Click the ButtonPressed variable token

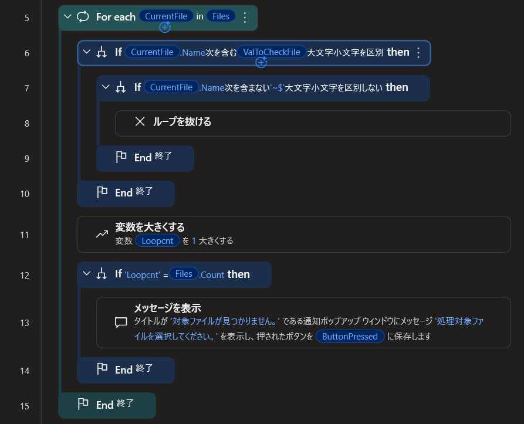tap(350, 336)
